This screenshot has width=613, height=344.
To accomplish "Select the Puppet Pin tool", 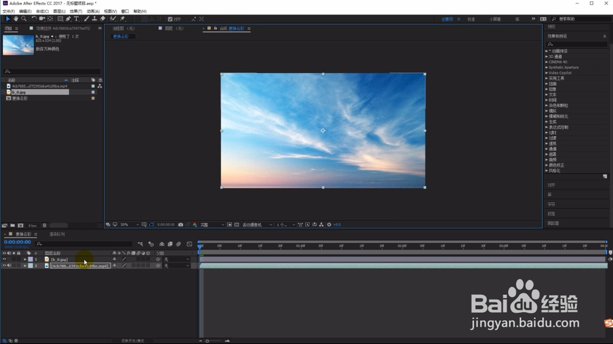I will tap(123, 19).
